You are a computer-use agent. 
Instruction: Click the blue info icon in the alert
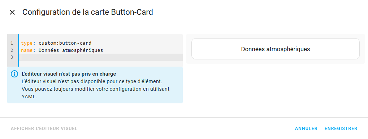[x=14, y=74]
